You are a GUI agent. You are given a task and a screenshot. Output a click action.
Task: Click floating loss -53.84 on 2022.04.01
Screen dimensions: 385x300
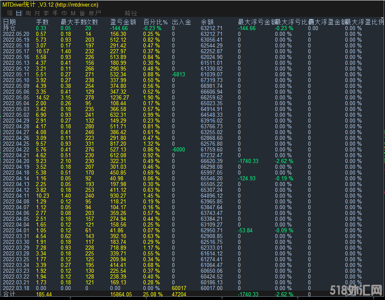pyautogui.click(x=245, y=230)
